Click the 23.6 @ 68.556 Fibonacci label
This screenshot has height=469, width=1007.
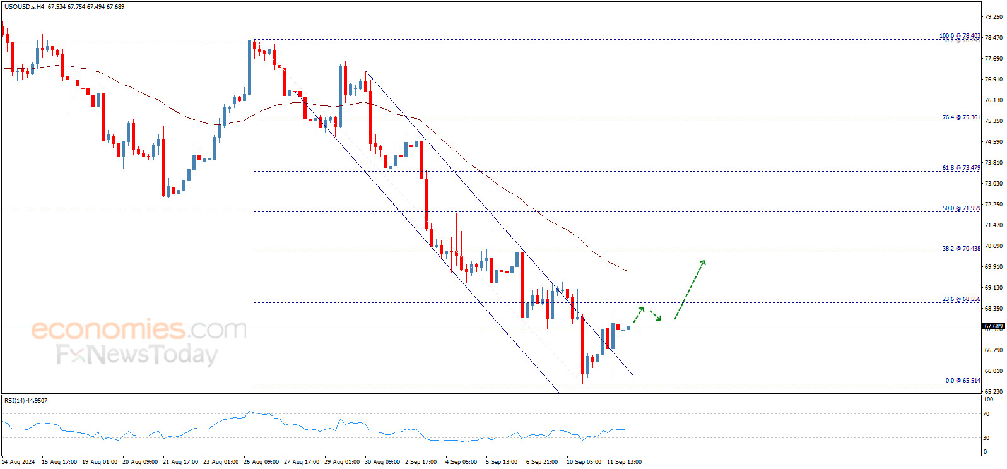pyautogui.click(x=961, y=299)
